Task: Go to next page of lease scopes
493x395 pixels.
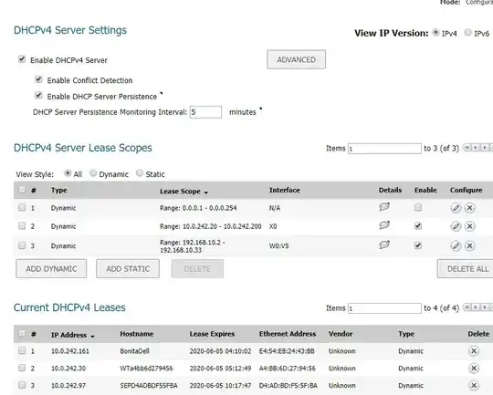Action: pyautogui.click(x=485, y=148)
